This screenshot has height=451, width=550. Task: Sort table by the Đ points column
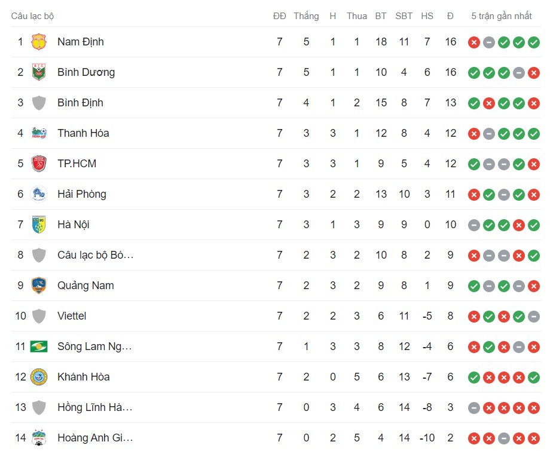(x=450, y=16)
